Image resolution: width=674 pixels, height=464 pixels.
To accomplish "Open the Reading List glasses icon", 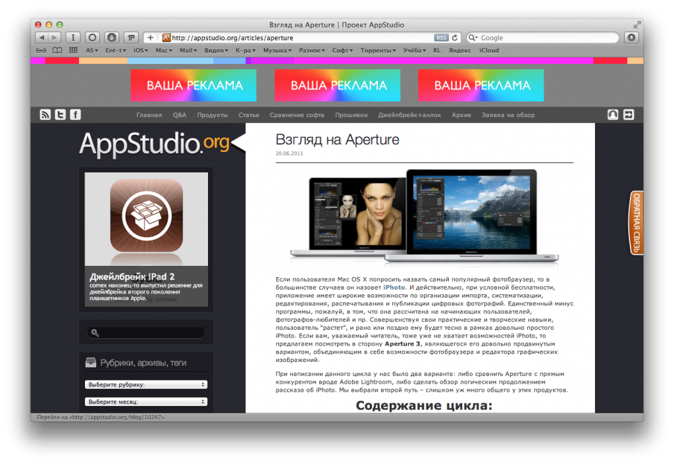I will click(41, 50).
